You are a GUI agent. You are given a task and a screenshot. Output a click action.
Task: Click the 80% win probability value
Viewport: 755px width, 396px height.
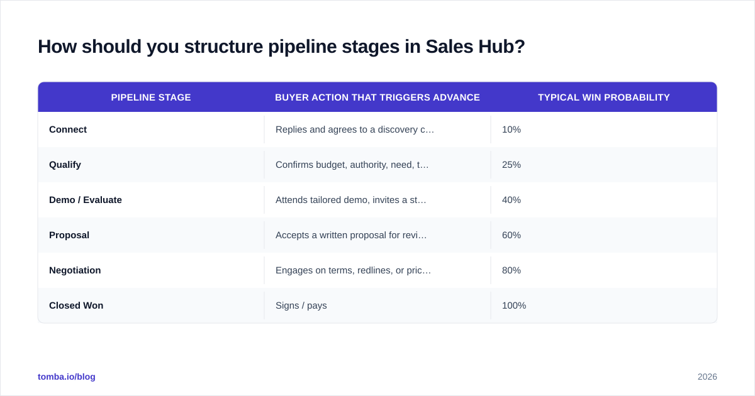[x=512, y=270]
